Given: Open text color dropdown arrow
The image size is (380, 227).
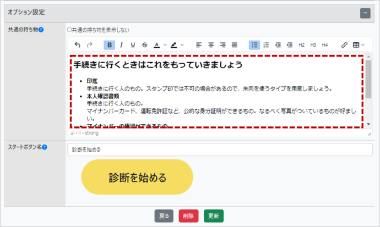Looking at the screenshot, I should [165, 45].
